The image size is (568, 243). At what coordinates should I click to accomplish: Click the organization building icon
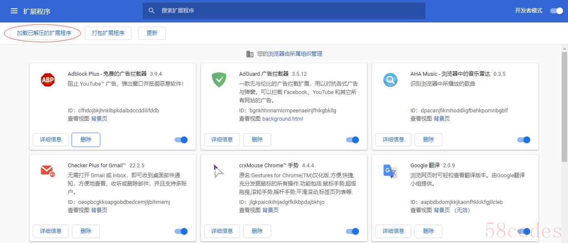250,54
